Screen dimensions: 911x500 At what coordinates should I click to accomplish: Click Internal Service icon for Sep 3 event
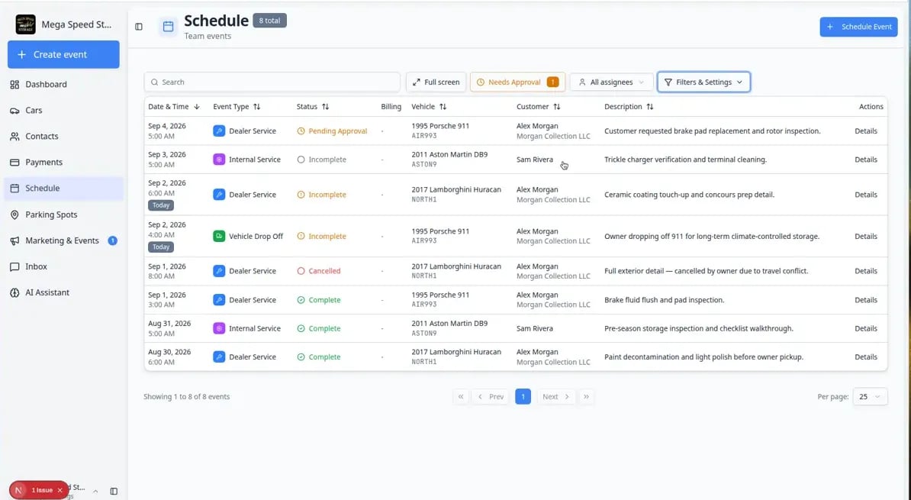tap(219, 160)
